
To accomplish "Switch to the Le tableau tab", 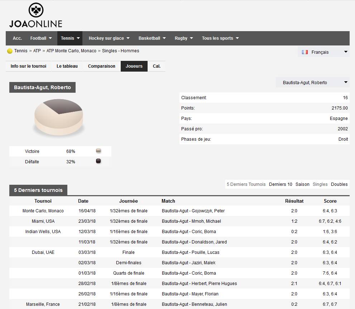I will pyautogui.click(x=67, y=66).
